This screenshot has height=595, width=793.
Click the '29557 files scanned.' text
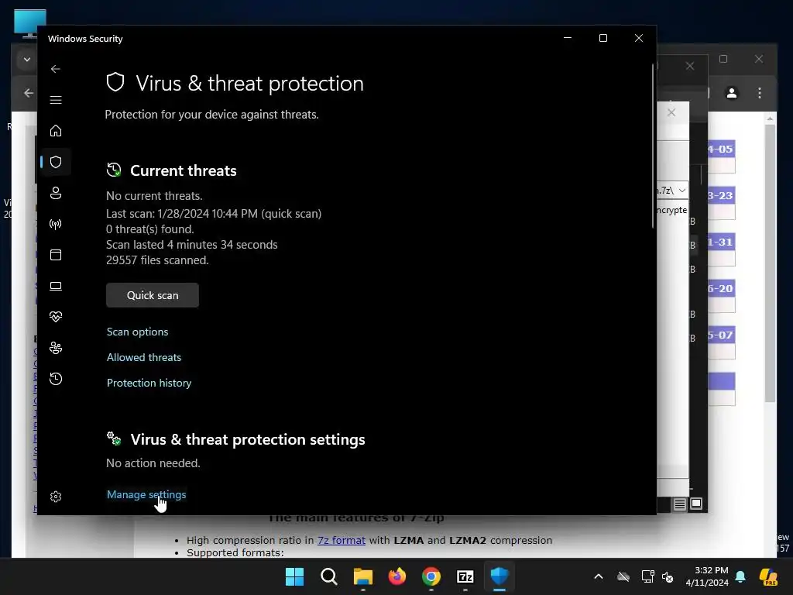click(x=157, y=260)
